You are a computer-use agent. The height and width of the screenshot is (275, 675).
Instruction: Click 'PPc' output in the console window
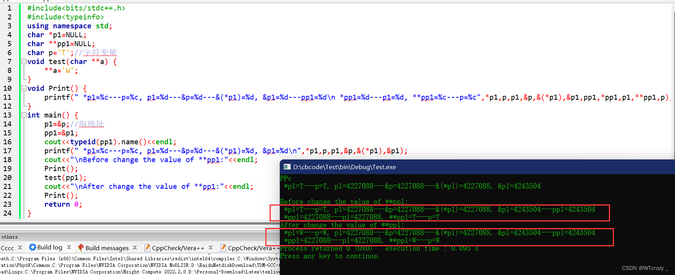coord(286,178)
